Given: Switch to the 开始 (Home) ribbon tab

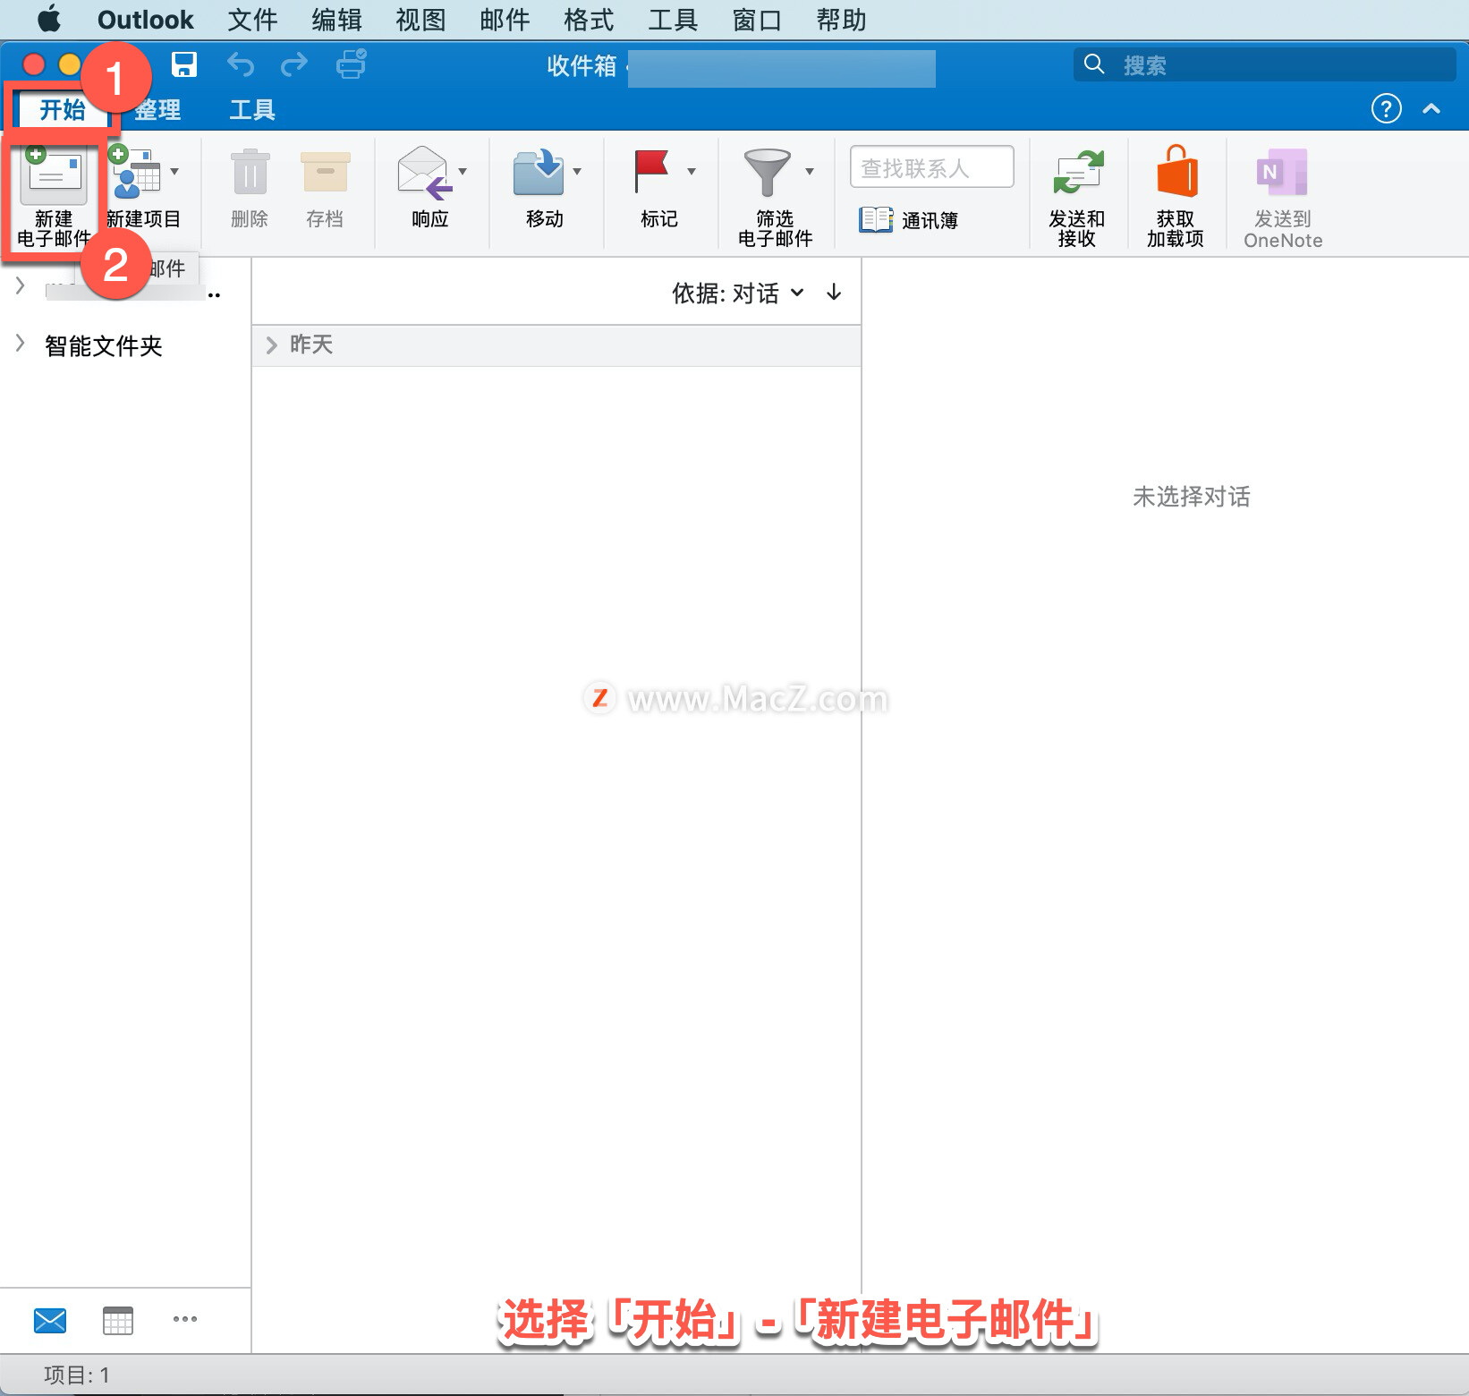Looking at the screenshot, I should [62, 109].
